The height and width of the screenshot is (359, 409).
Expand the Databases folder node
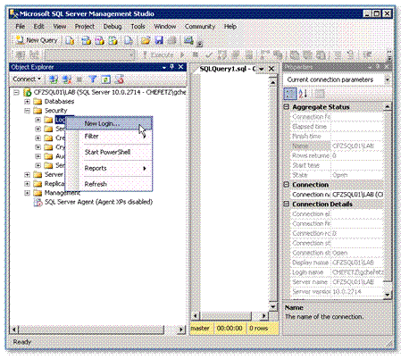(27, 102)
